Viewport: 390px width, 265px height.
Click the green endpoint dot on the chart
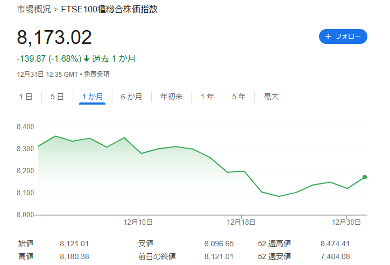click(x=365, y=177)
